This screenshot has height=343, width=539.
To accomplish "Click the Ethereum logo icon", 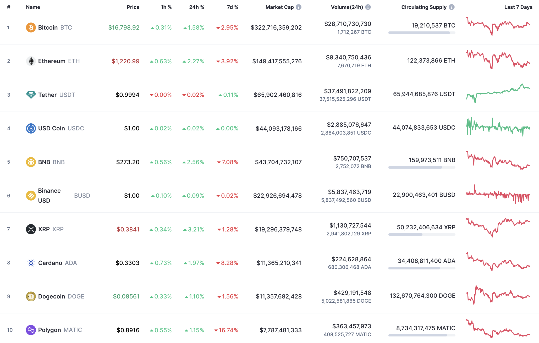I will coord(31,61).
